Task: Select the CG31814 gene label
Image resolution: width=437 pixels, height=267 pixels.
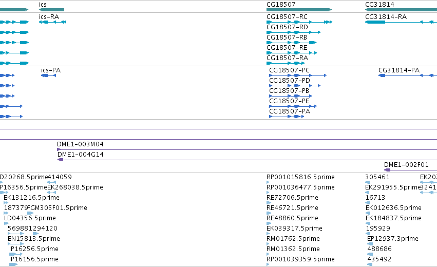Action: point(379,5)
